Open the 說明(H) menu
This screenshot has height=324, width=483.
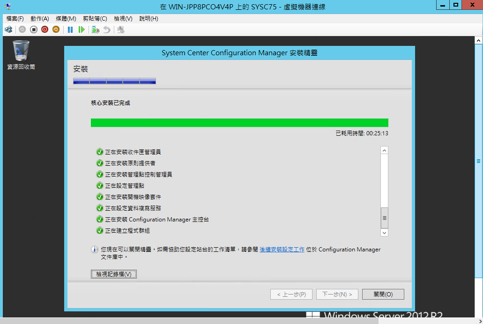click(x=149, y=19)
